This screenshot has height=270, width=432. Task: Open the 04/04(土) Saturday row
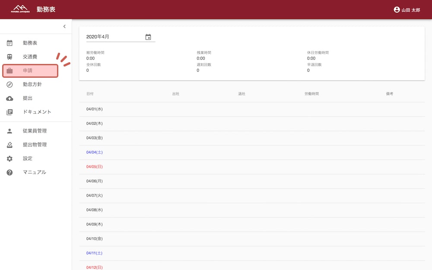pyautogui.click(x=252, y=152)
